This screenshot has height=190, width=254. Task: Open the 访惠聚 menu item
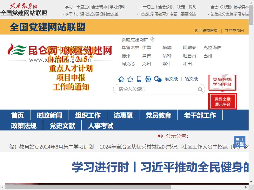[123, 115]
